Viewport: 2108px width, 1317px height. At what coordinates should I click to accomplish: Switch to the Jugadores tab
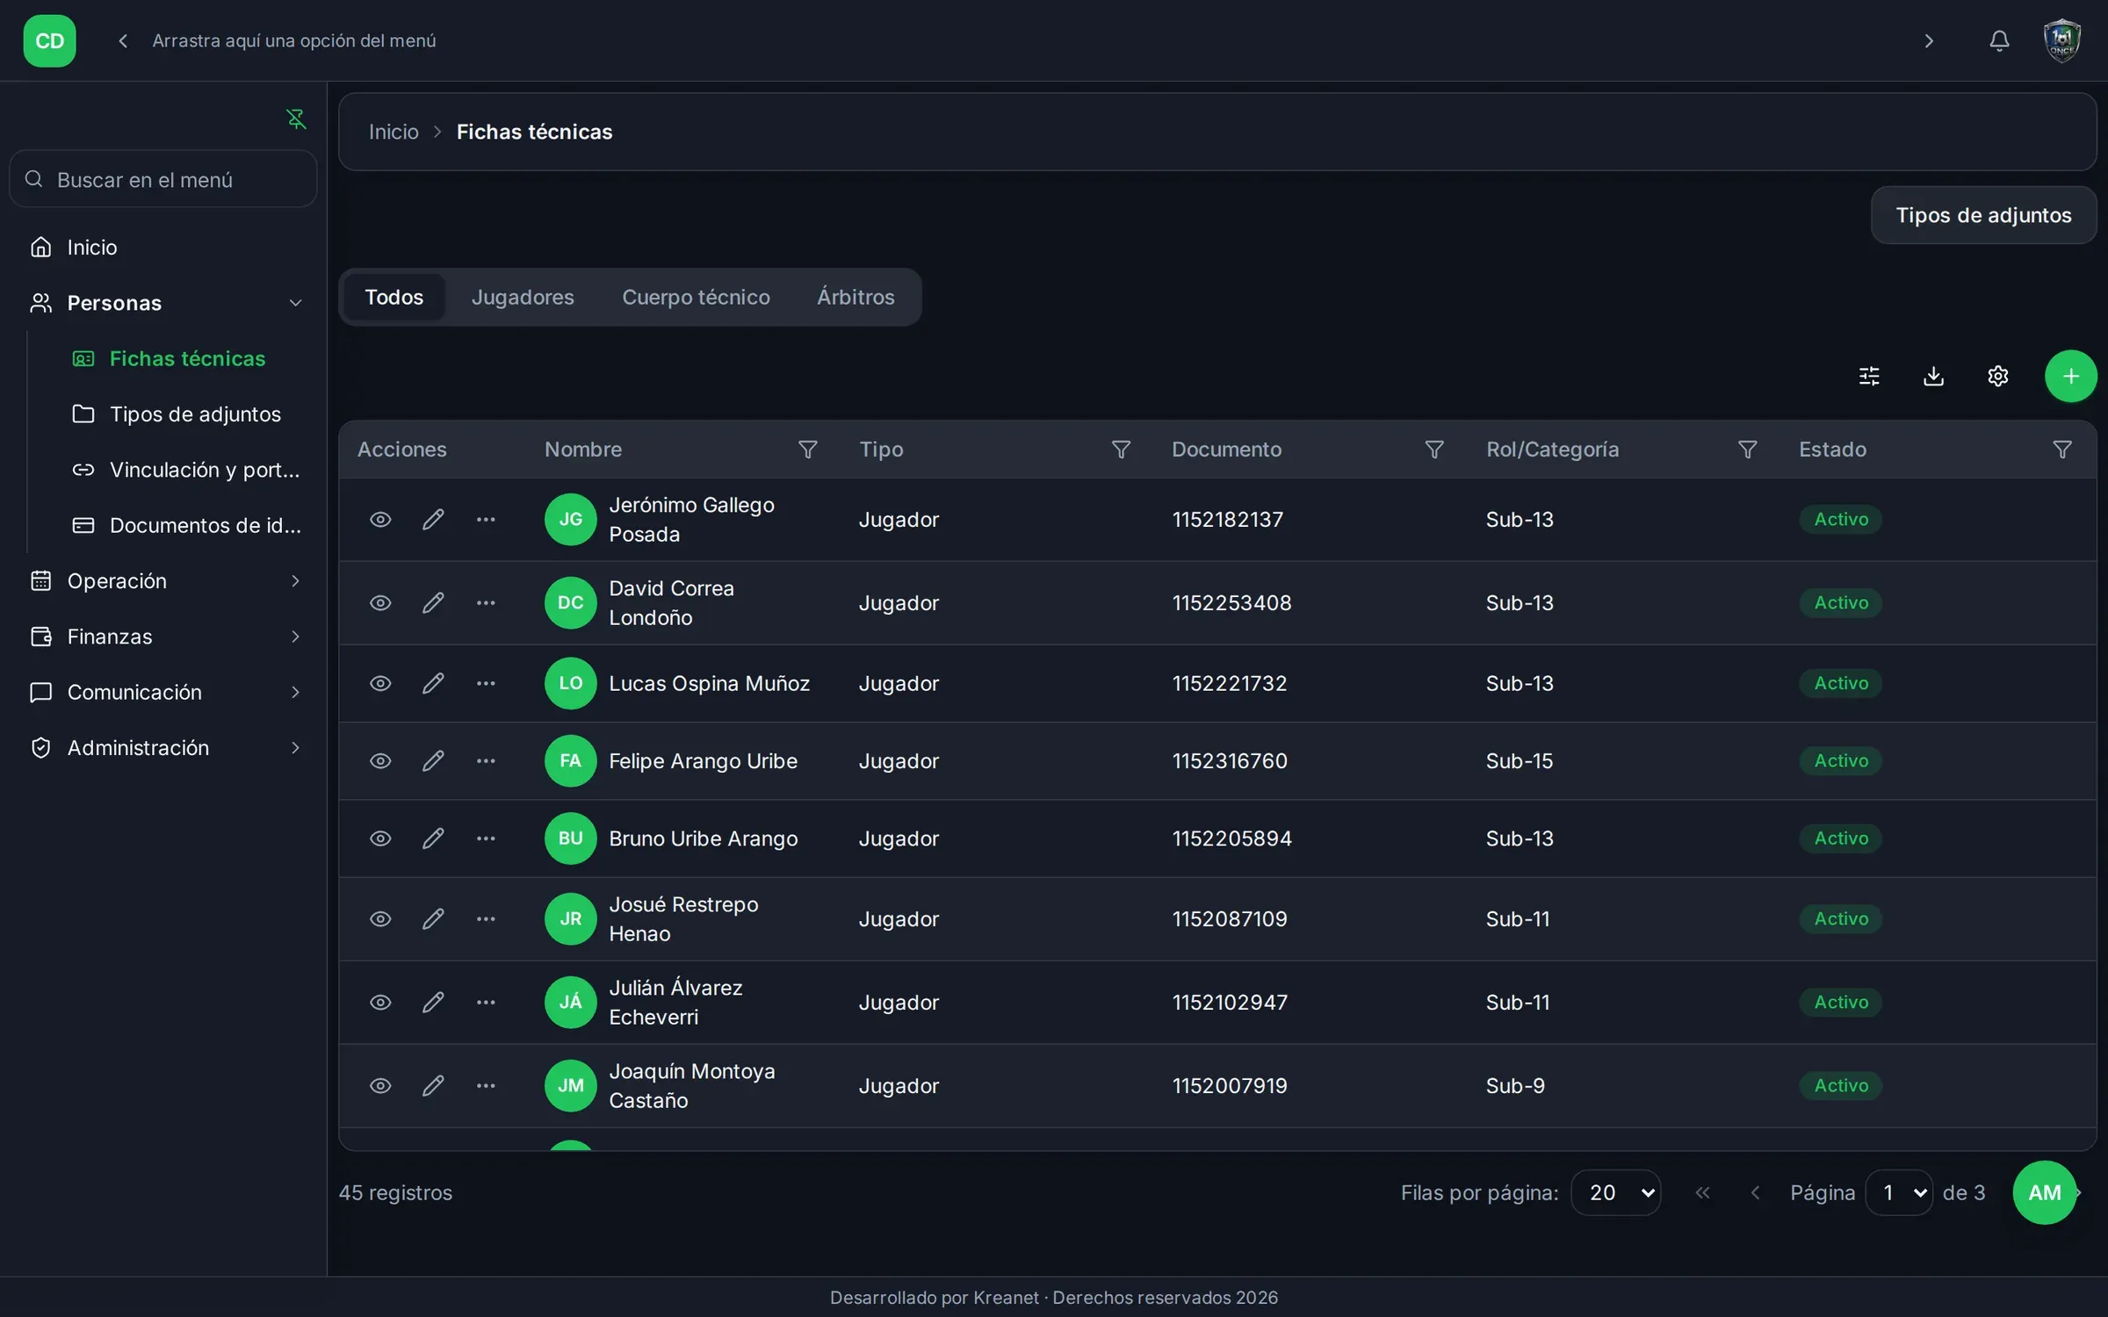point(523,298)
